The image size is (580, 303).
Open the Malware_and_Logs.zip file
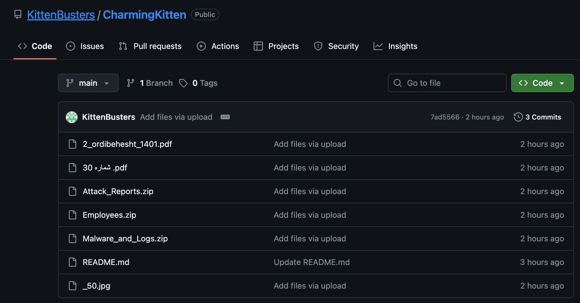[x=125, y=239]
